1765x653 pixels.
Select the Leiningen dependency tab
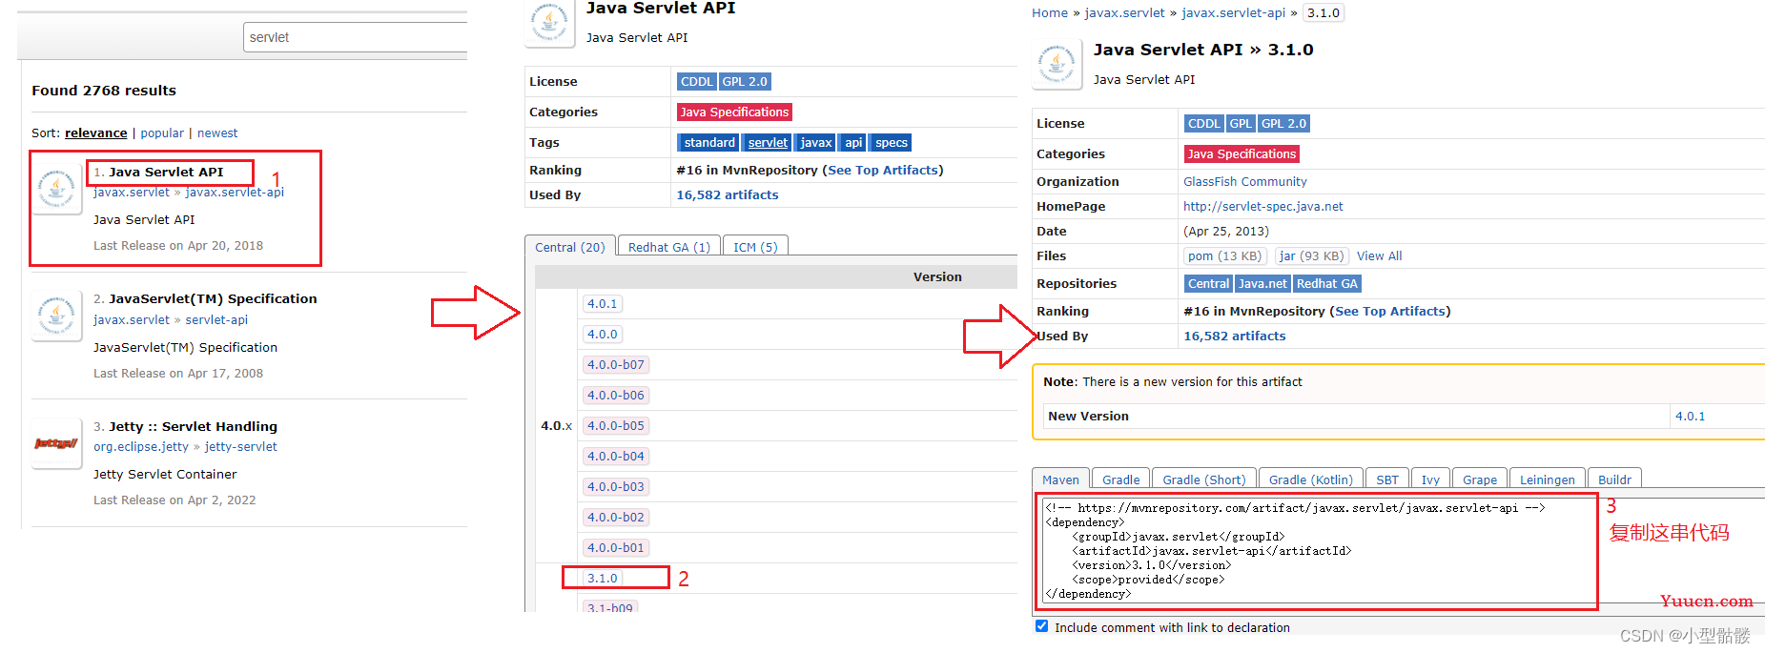pos(1548,480)
